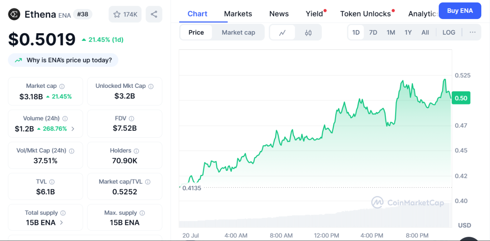Select the line chart view icon

coord(282,32)
